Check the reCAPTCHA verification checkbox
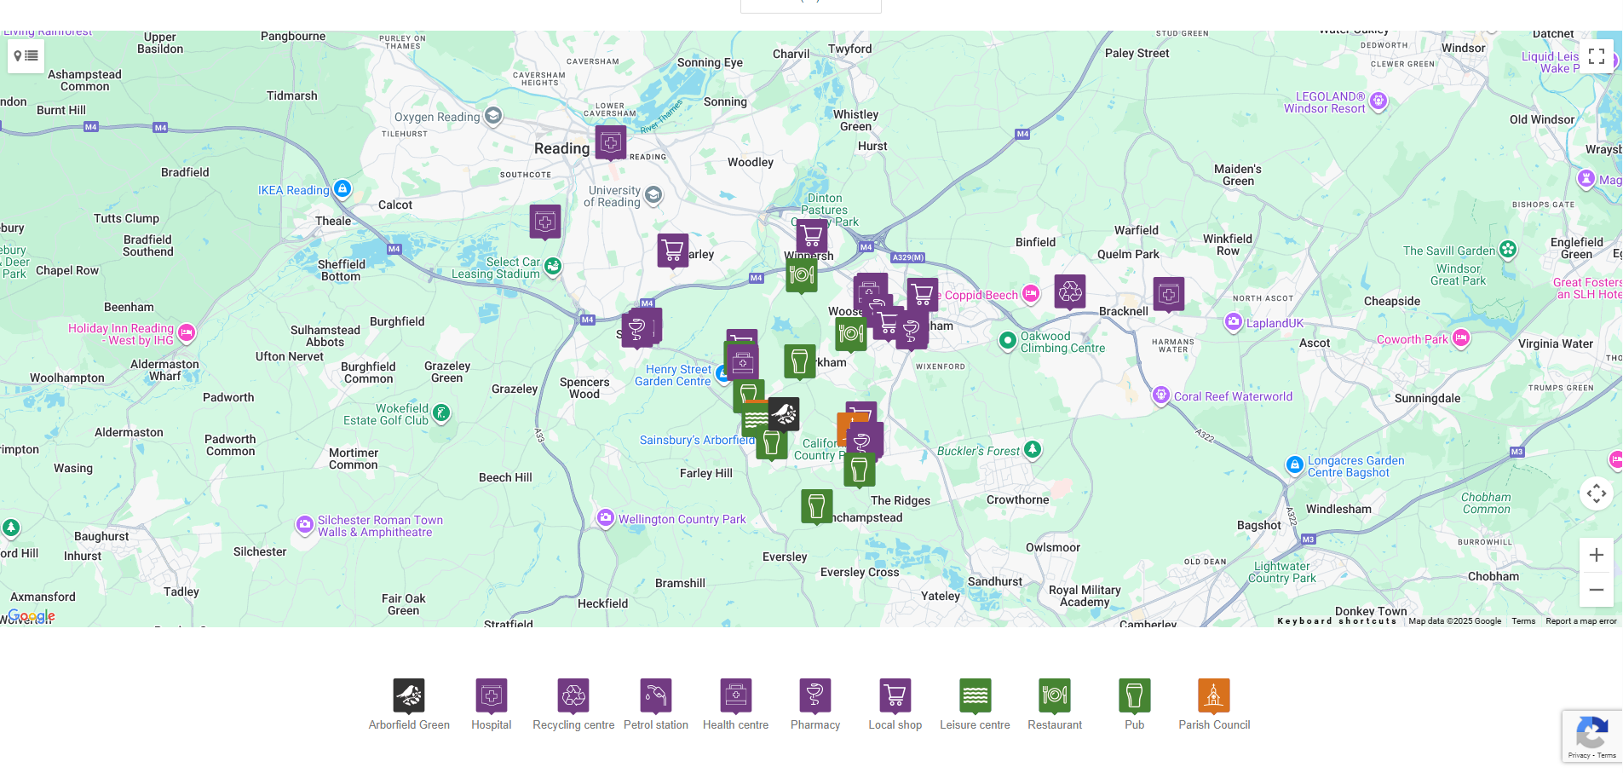This screenshot has width=1623, height=773. [1592, 736]
